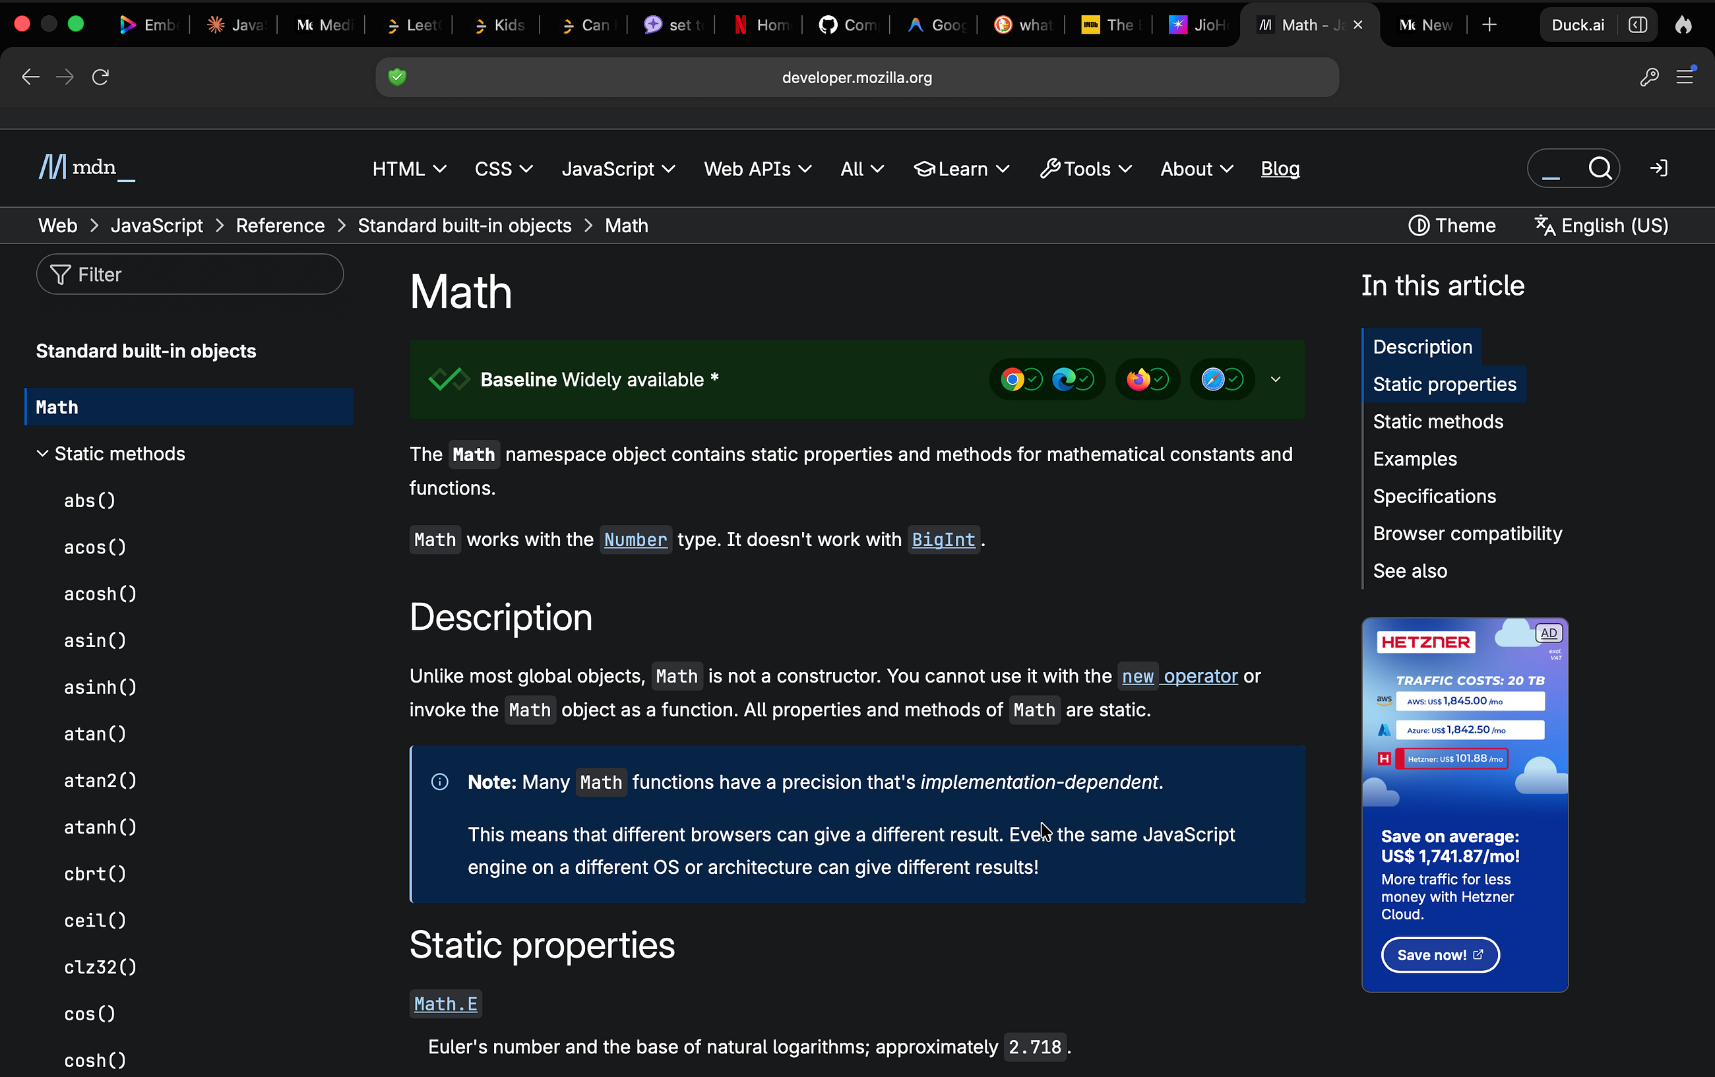
Task: Open the Duck.ai button
Action: click(1578, 25)
